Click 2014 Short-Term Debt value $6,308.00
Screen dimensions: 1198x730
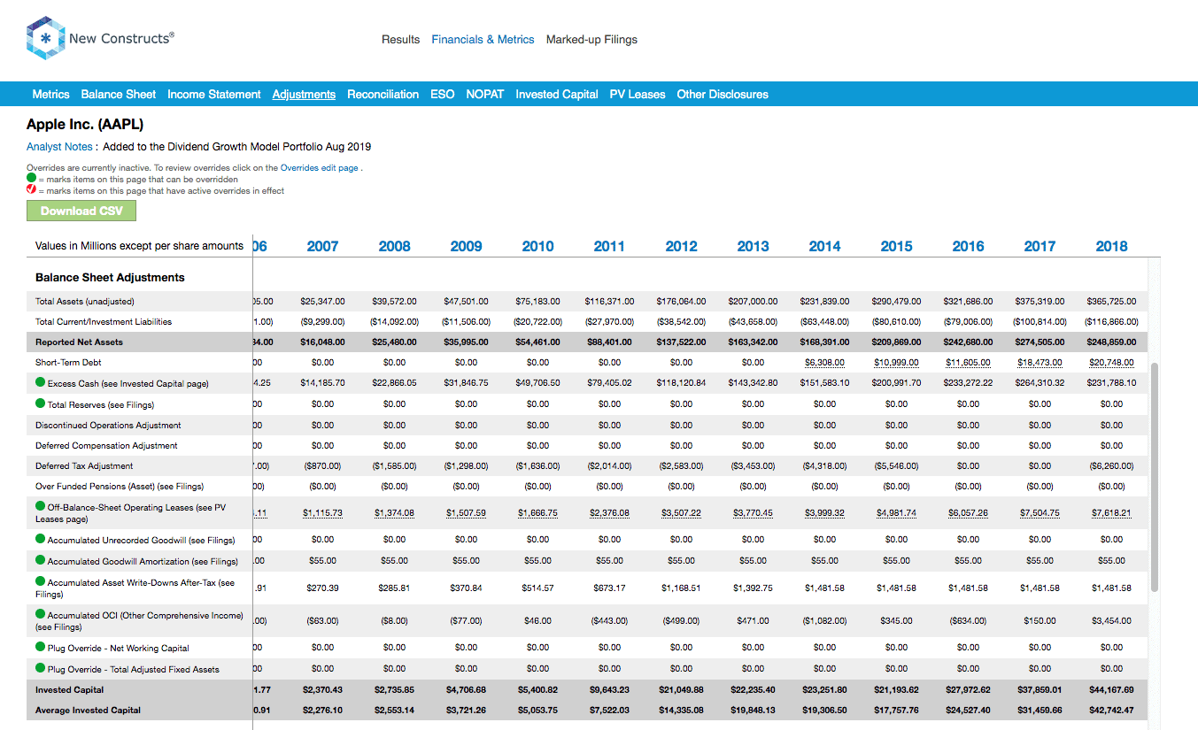coord(824,363)
